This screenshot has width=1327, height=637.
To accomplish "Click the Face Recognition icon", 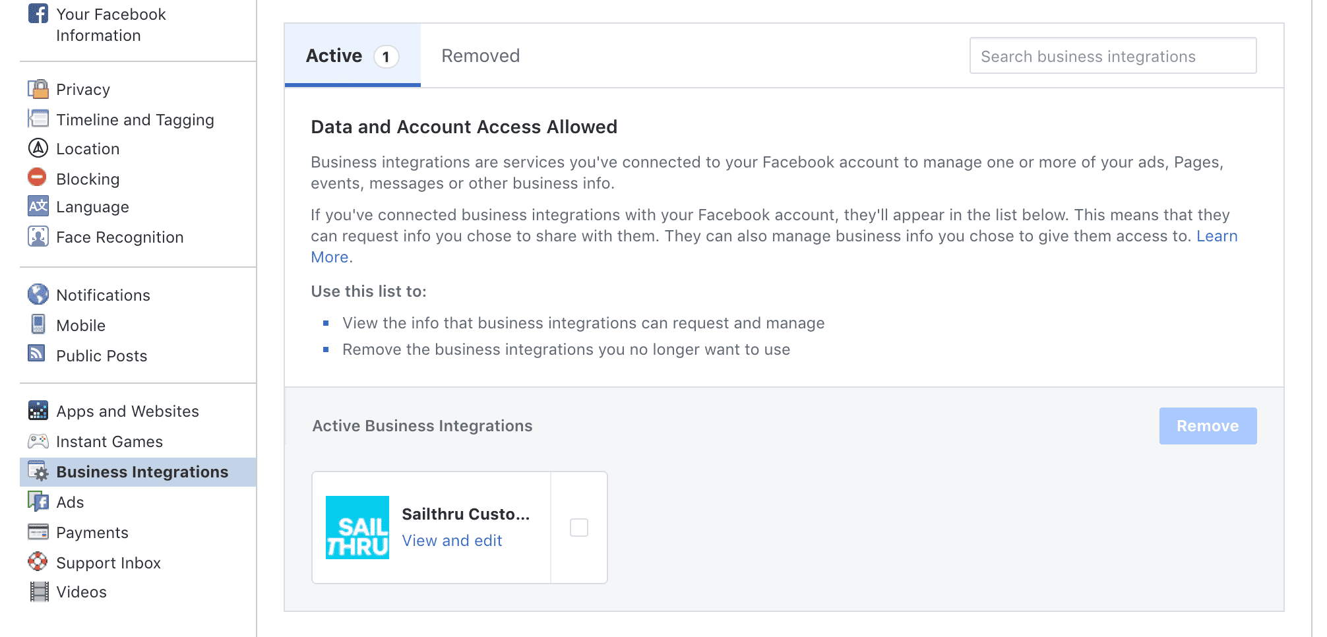I will pos(38,236).
